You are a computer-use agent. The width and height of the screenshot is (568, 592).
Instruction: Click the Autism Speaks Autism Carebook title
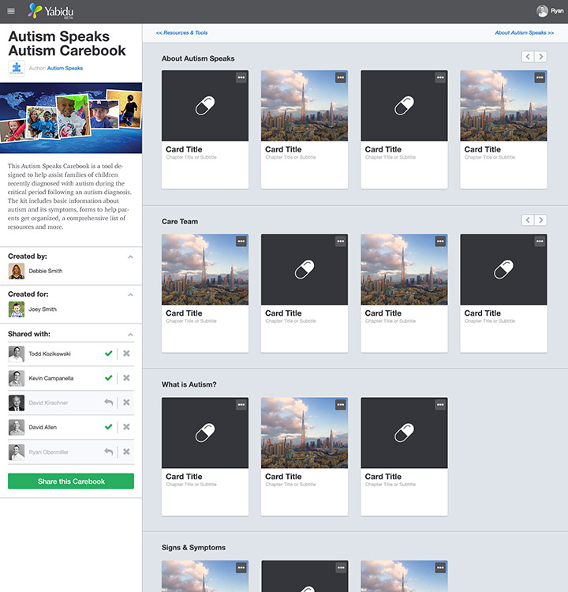click(x=67, y=43)
